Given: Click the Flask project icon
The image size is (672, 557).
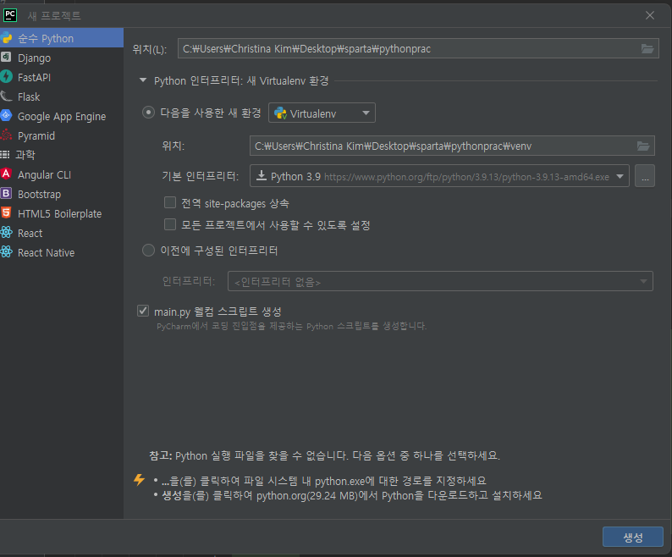Looking at the screenshot, I should [x=6, y=96].
